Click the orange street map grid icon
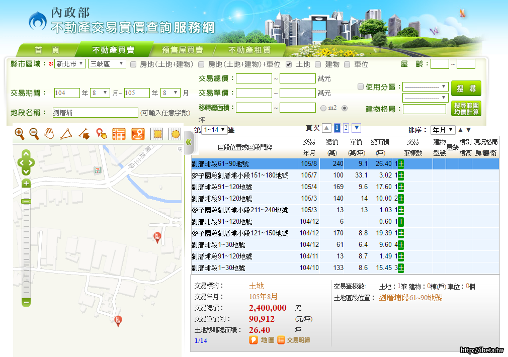508x357 pixels. pos(119,134)
